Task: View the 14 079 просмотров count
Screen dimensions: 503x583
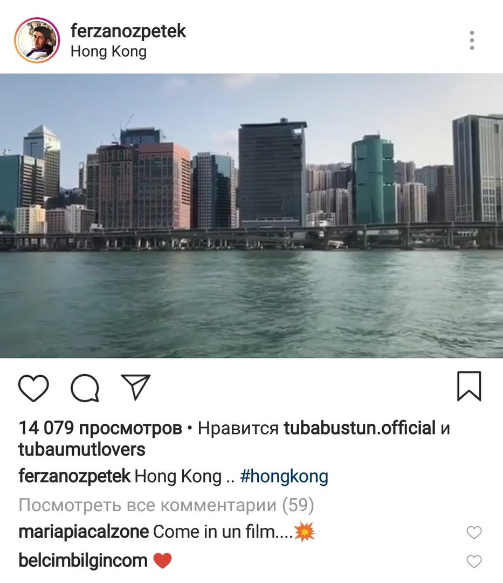Action: [x=100, y=428]
